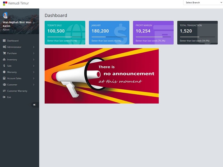The image size is (223, 167).
Task: Click the Customer people icon
Action: [4, 85]
